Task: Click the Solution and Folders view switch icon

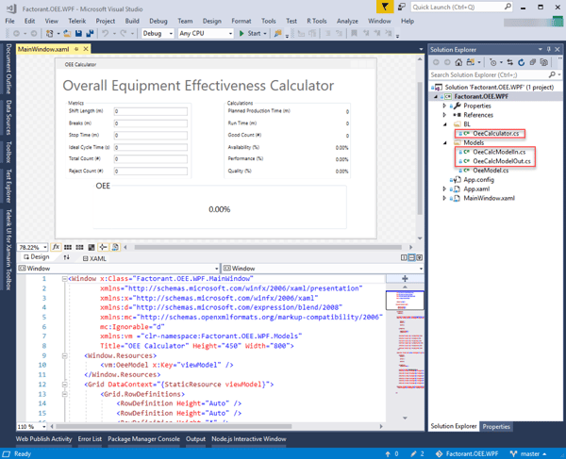Action: (x=470, y=62)
